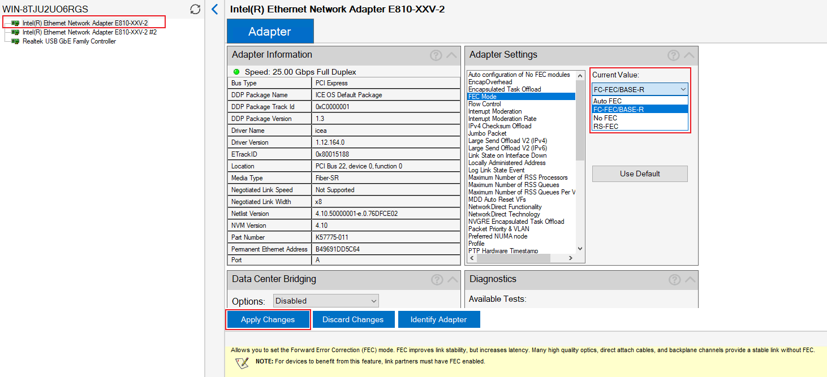Click settings list horizontal scrollbar right arrow
Screen dimensions: 827x377
coord(571,258)
